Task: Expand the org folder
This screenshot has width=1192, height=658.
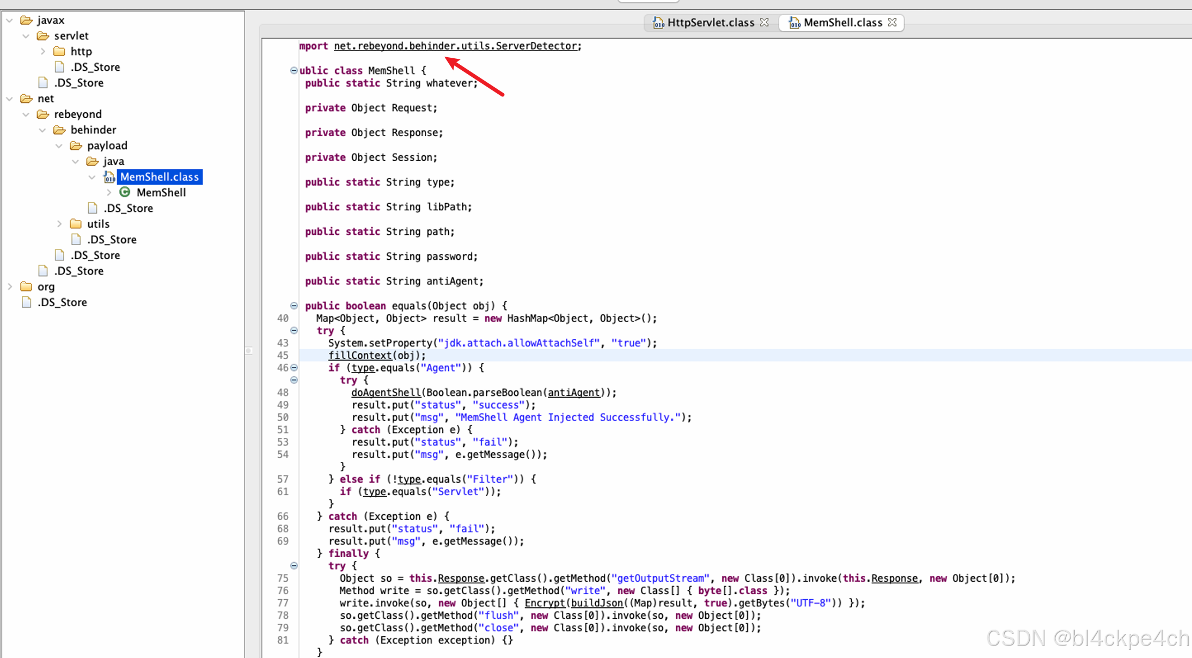Action: point(10,287)
